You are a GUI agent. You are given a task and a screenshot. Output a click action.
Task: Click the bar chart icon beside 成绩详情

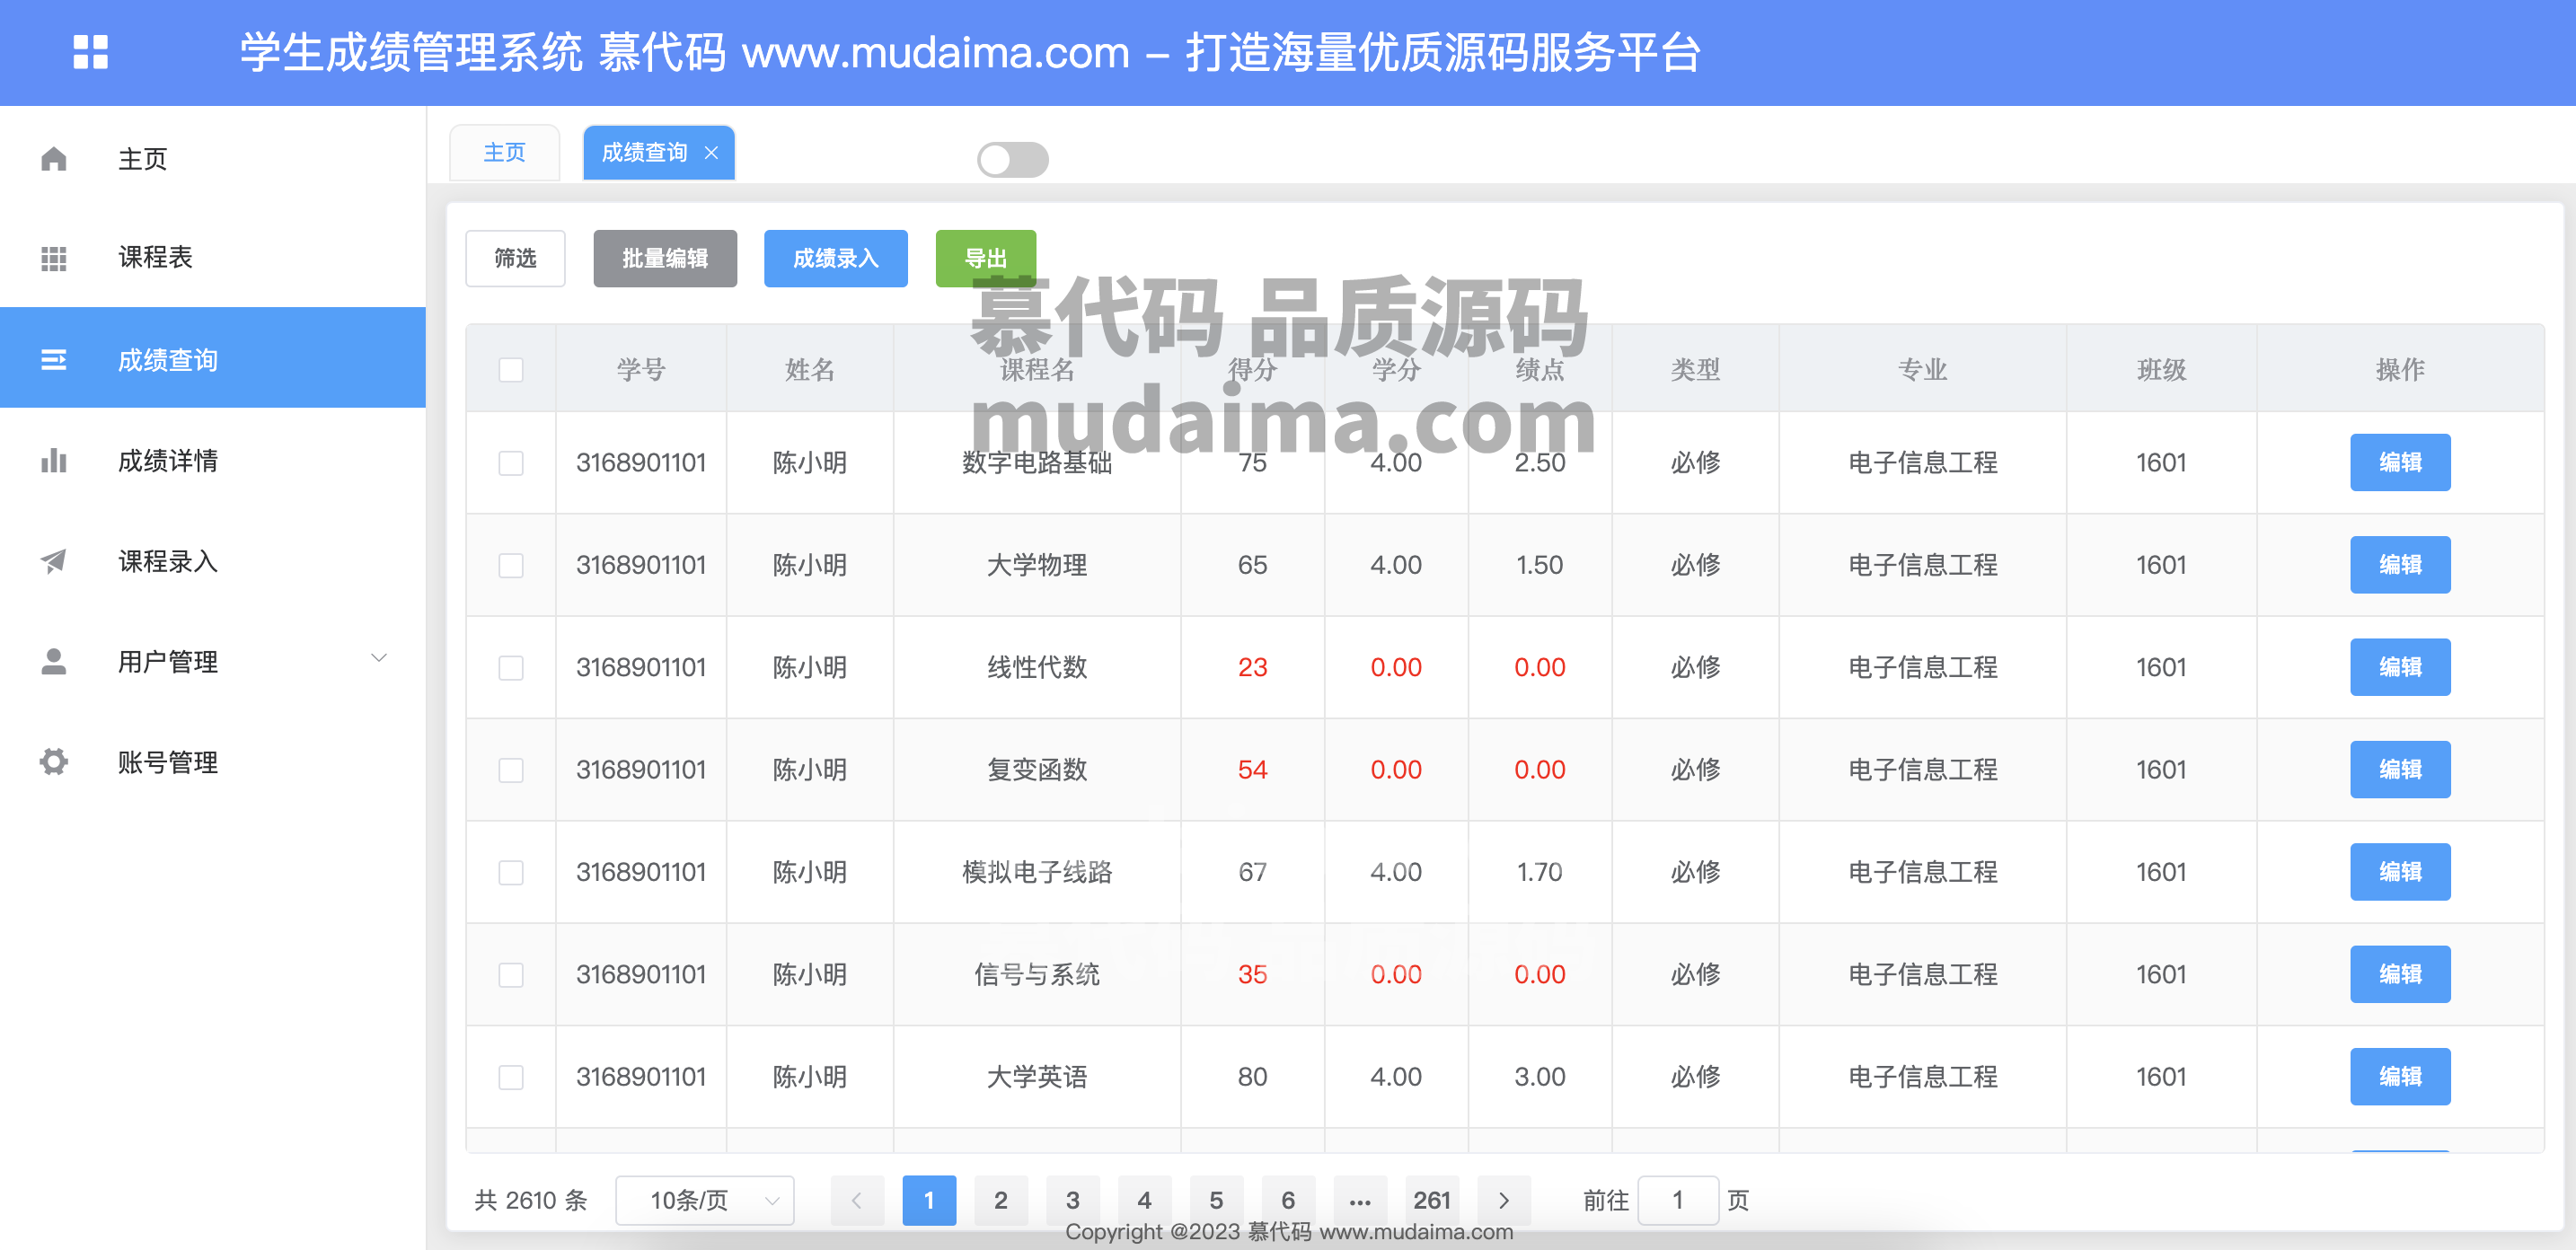tap(54, 460)
